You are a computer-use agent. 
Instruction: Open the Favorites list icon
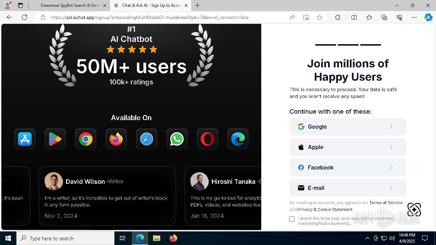(x=369, y=17)
